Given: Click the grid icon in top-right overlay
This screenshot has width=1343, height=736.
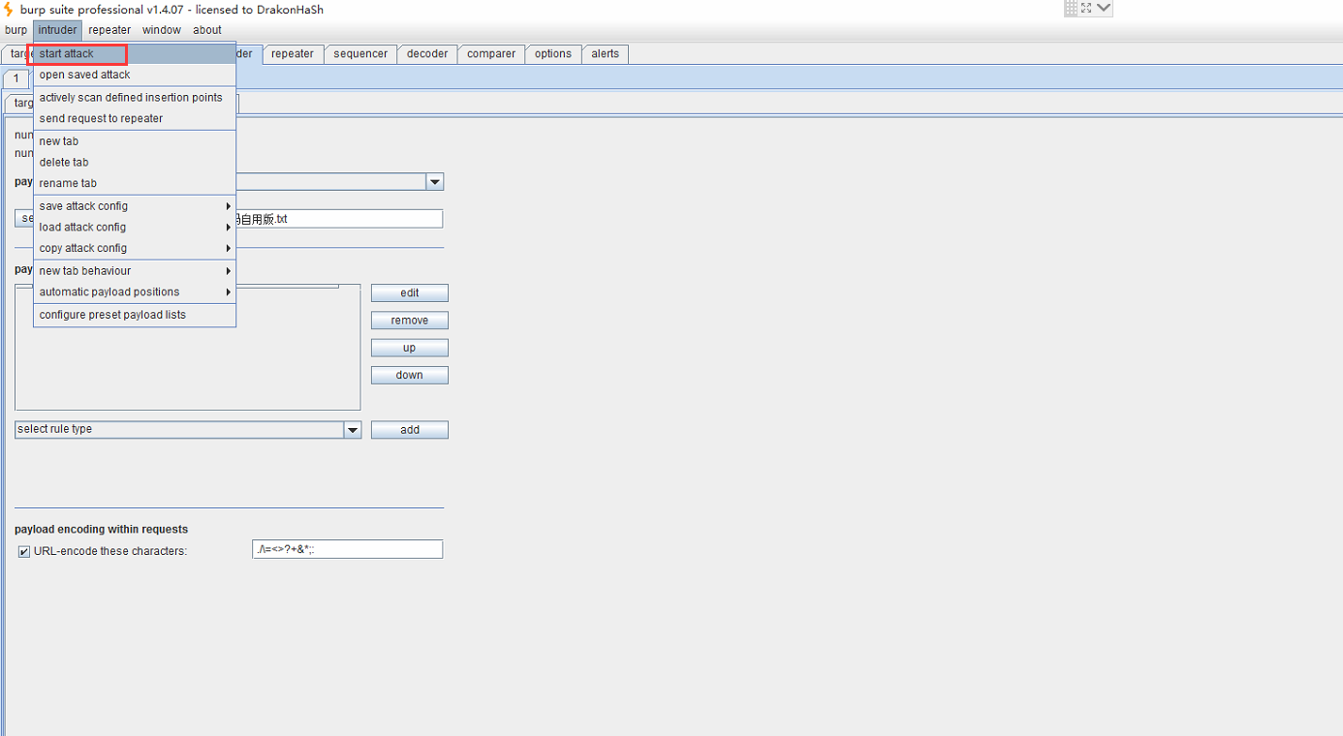Looking at the screenshot, I should (1071, 8).
